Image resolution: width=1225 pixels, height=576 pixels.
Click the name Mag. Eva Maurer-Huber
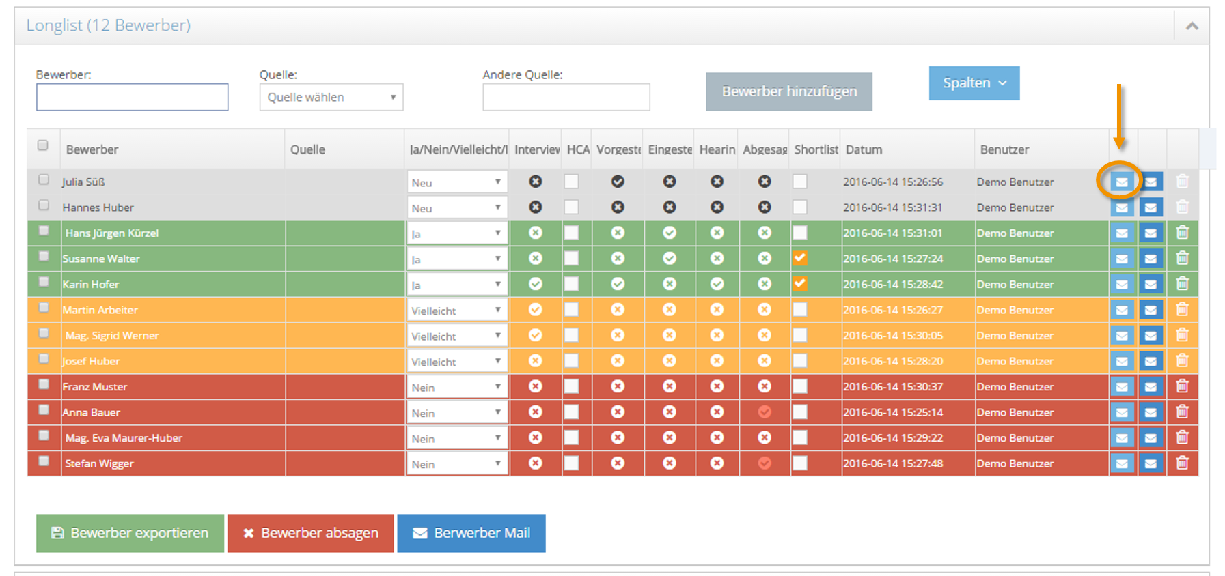[x=124, y=438]
